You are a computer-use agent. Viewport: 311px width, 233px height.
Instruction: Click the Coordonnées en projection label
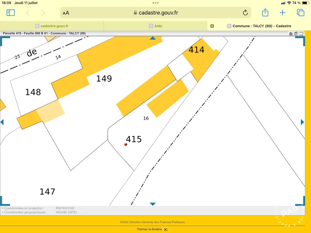23,208
